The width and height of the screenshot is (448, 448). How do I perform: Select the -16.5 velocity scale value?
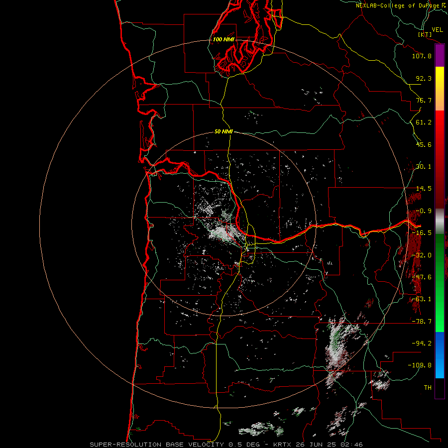tap(422, 233)
